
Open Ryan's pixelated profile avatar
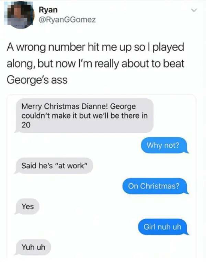click(19, 15)
